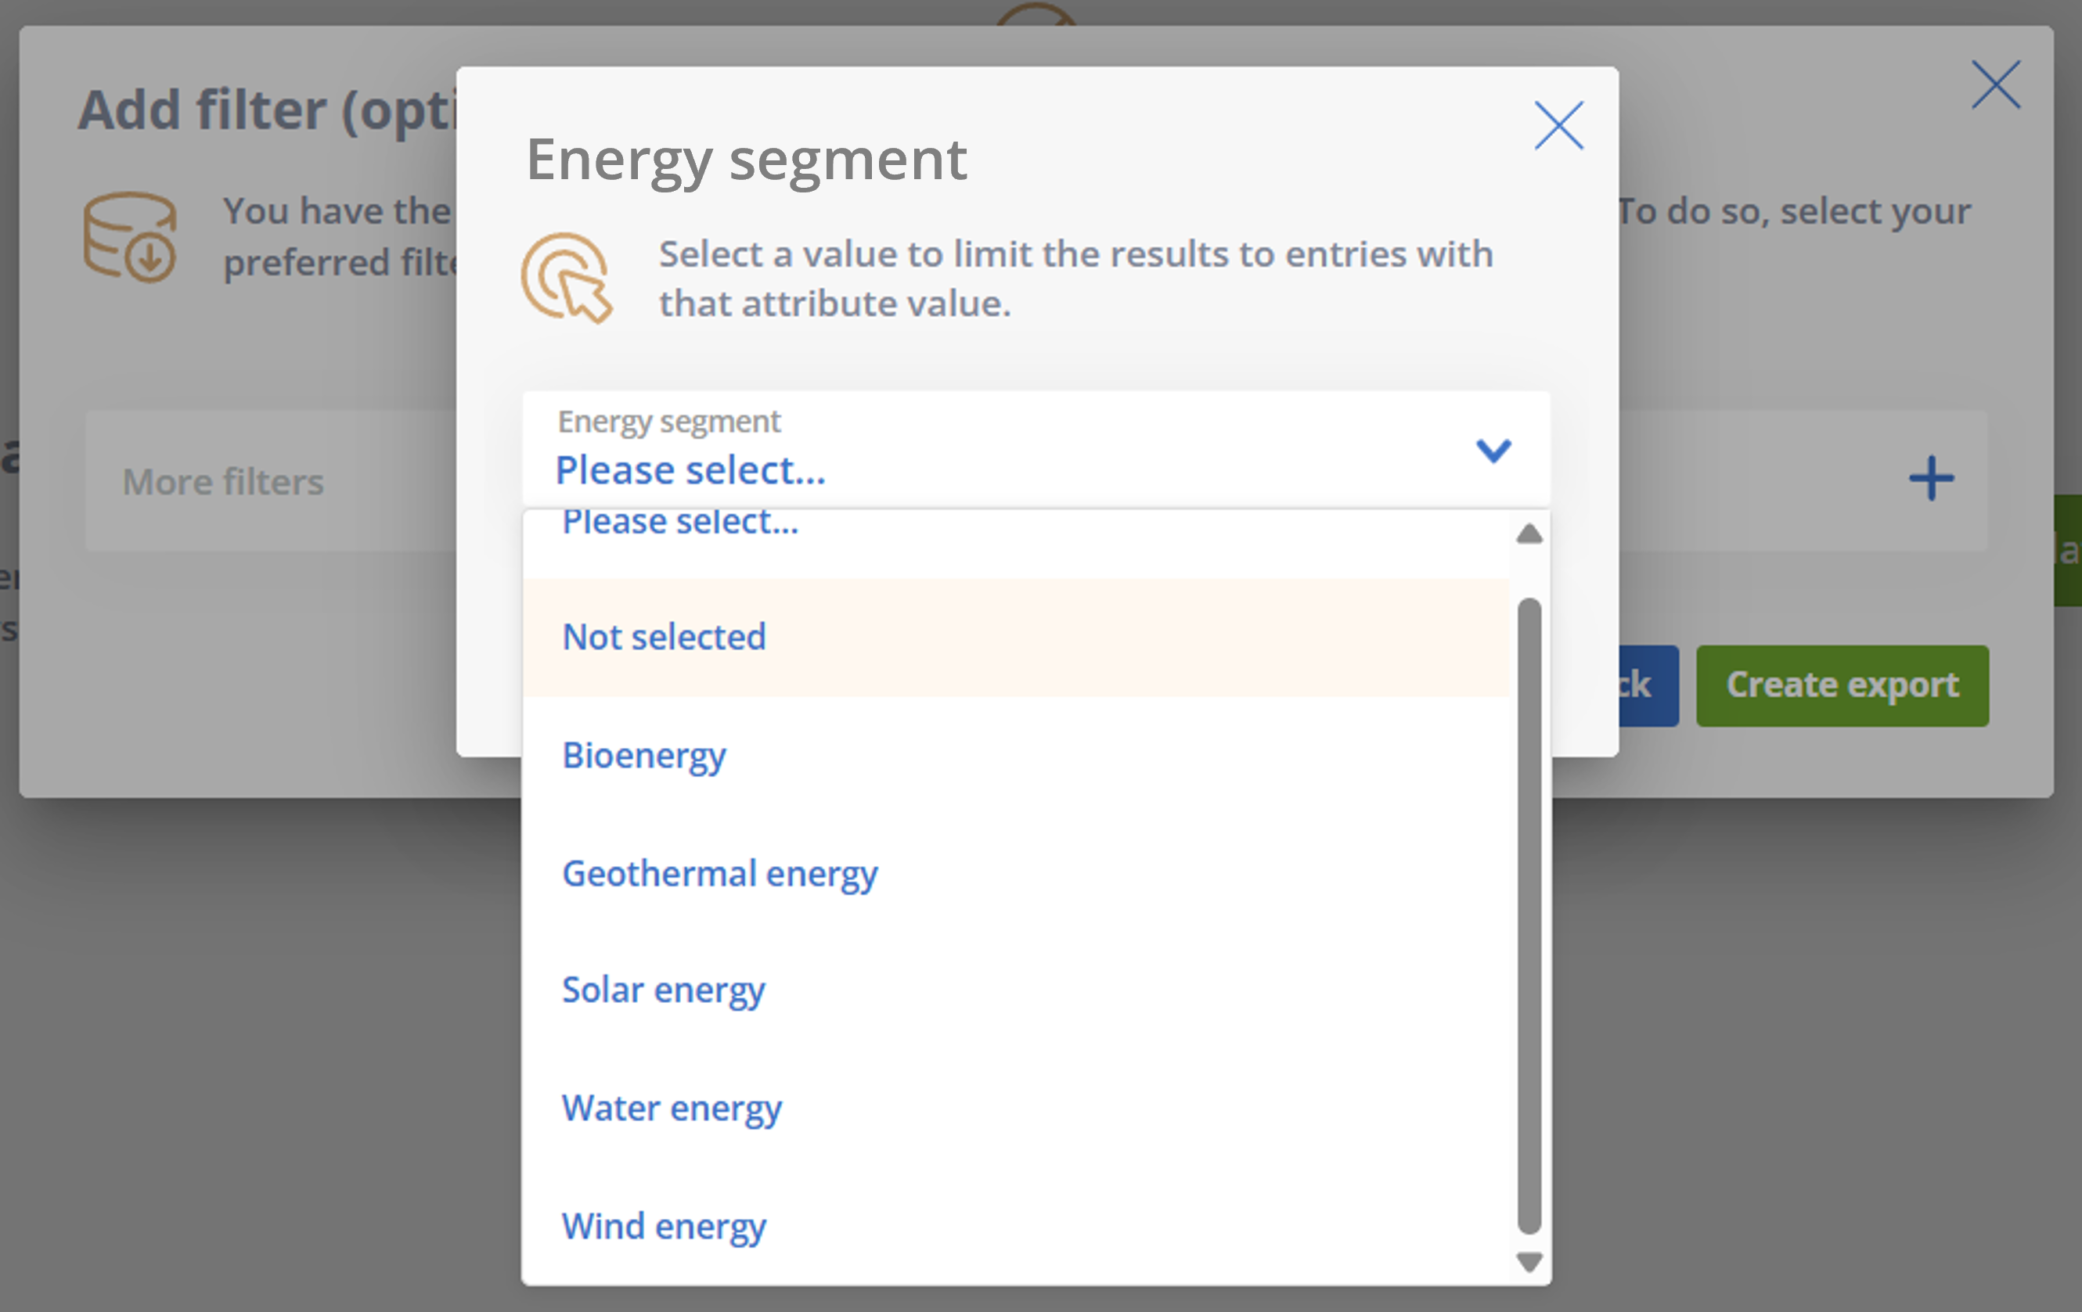
Task: Add more filters with plus icon
Action: click(1932, 479)
